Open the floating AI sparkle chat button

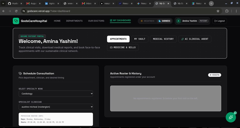[x=231, y=117]
